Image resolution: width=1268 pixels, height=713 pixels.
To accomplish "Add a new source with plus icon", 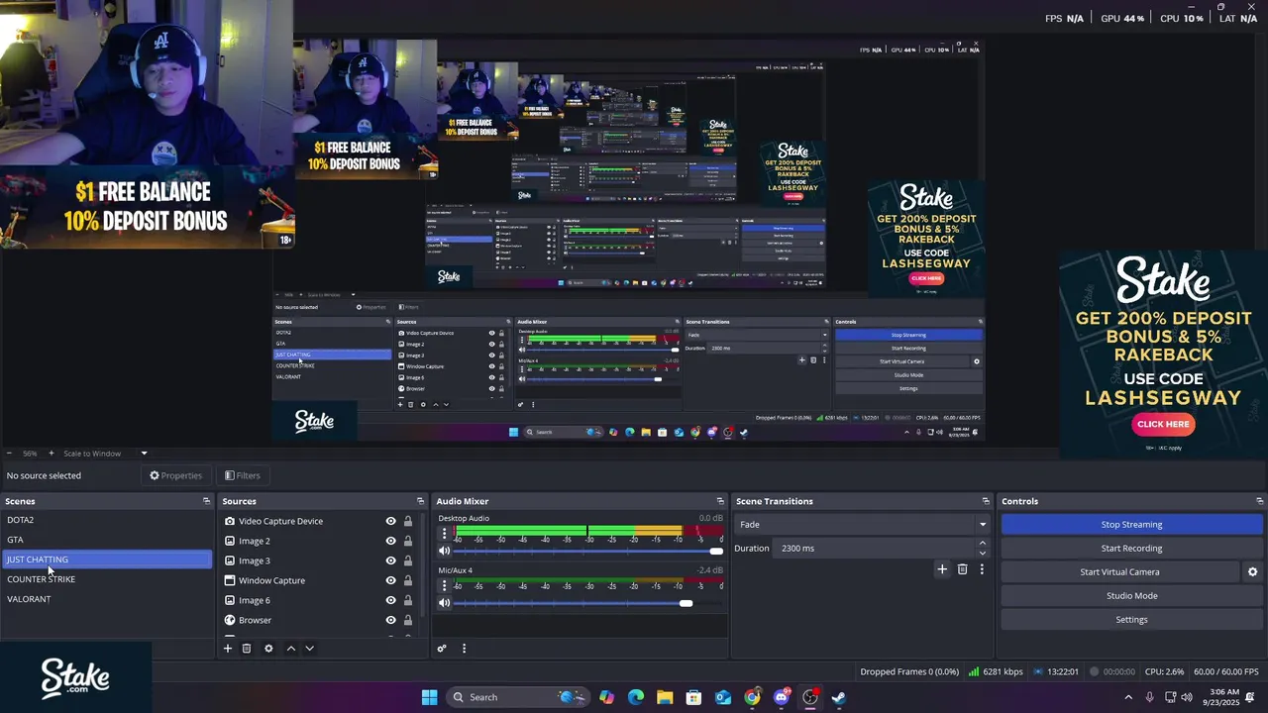I will [x=227, y=649].
